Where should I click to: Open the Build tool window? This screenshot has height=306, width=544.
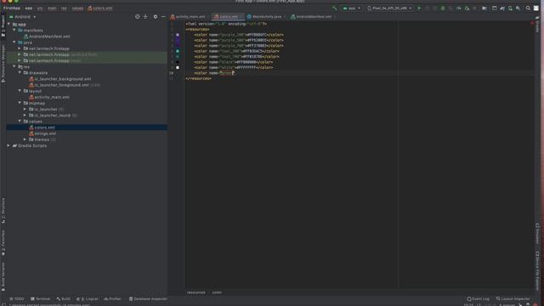[x=64, y=298]
